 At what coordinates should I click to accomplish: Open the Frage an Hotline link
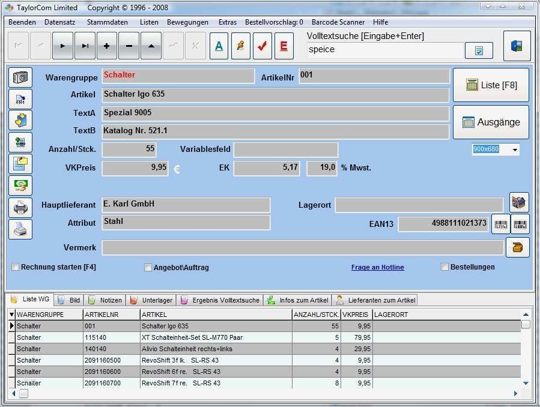[x=377, y=268]
